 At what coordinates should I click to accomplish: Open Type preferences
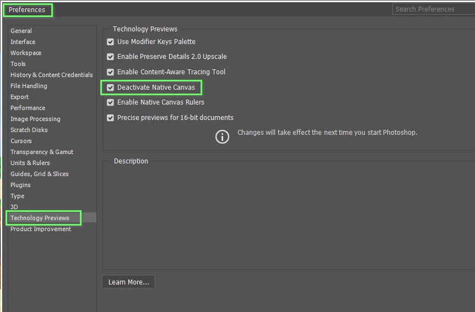(x=18, y=196)
